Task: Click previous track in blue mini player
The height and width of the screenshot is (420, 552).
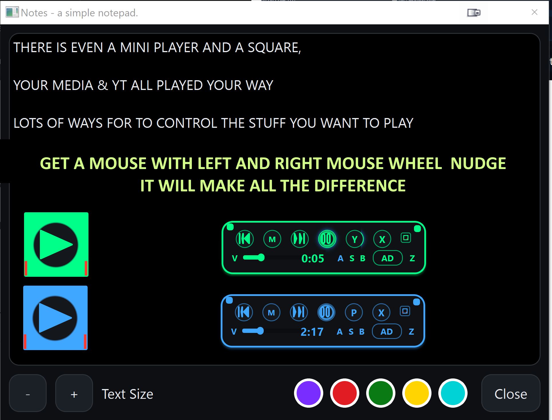Action: tap(244, 312)
